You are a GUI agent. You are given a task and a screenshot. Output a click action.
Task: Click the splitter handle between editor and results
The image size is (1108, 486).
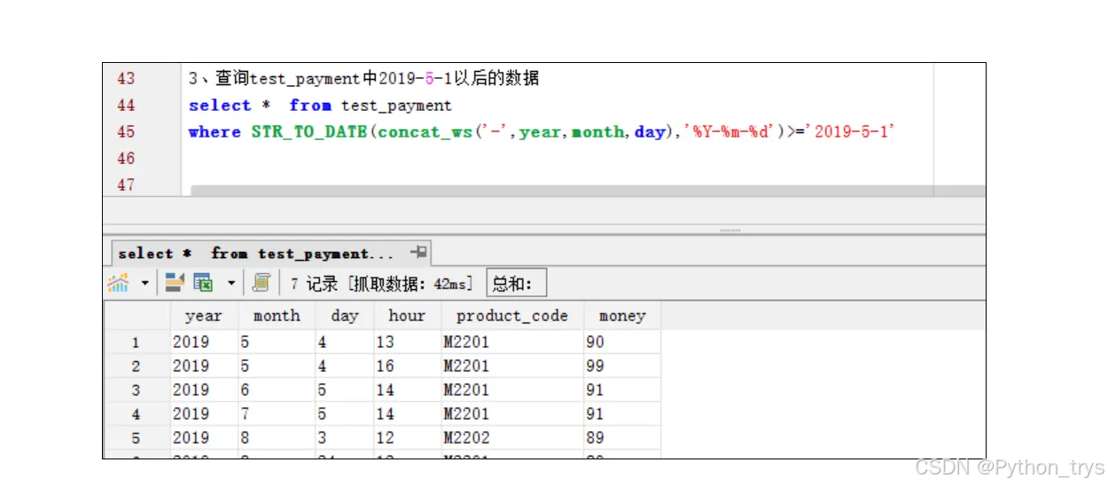(x=730, y=231)
